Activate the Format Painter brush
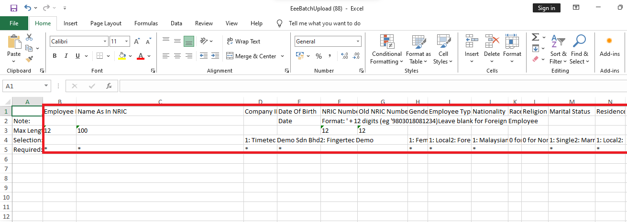 (x=29, y=59)
